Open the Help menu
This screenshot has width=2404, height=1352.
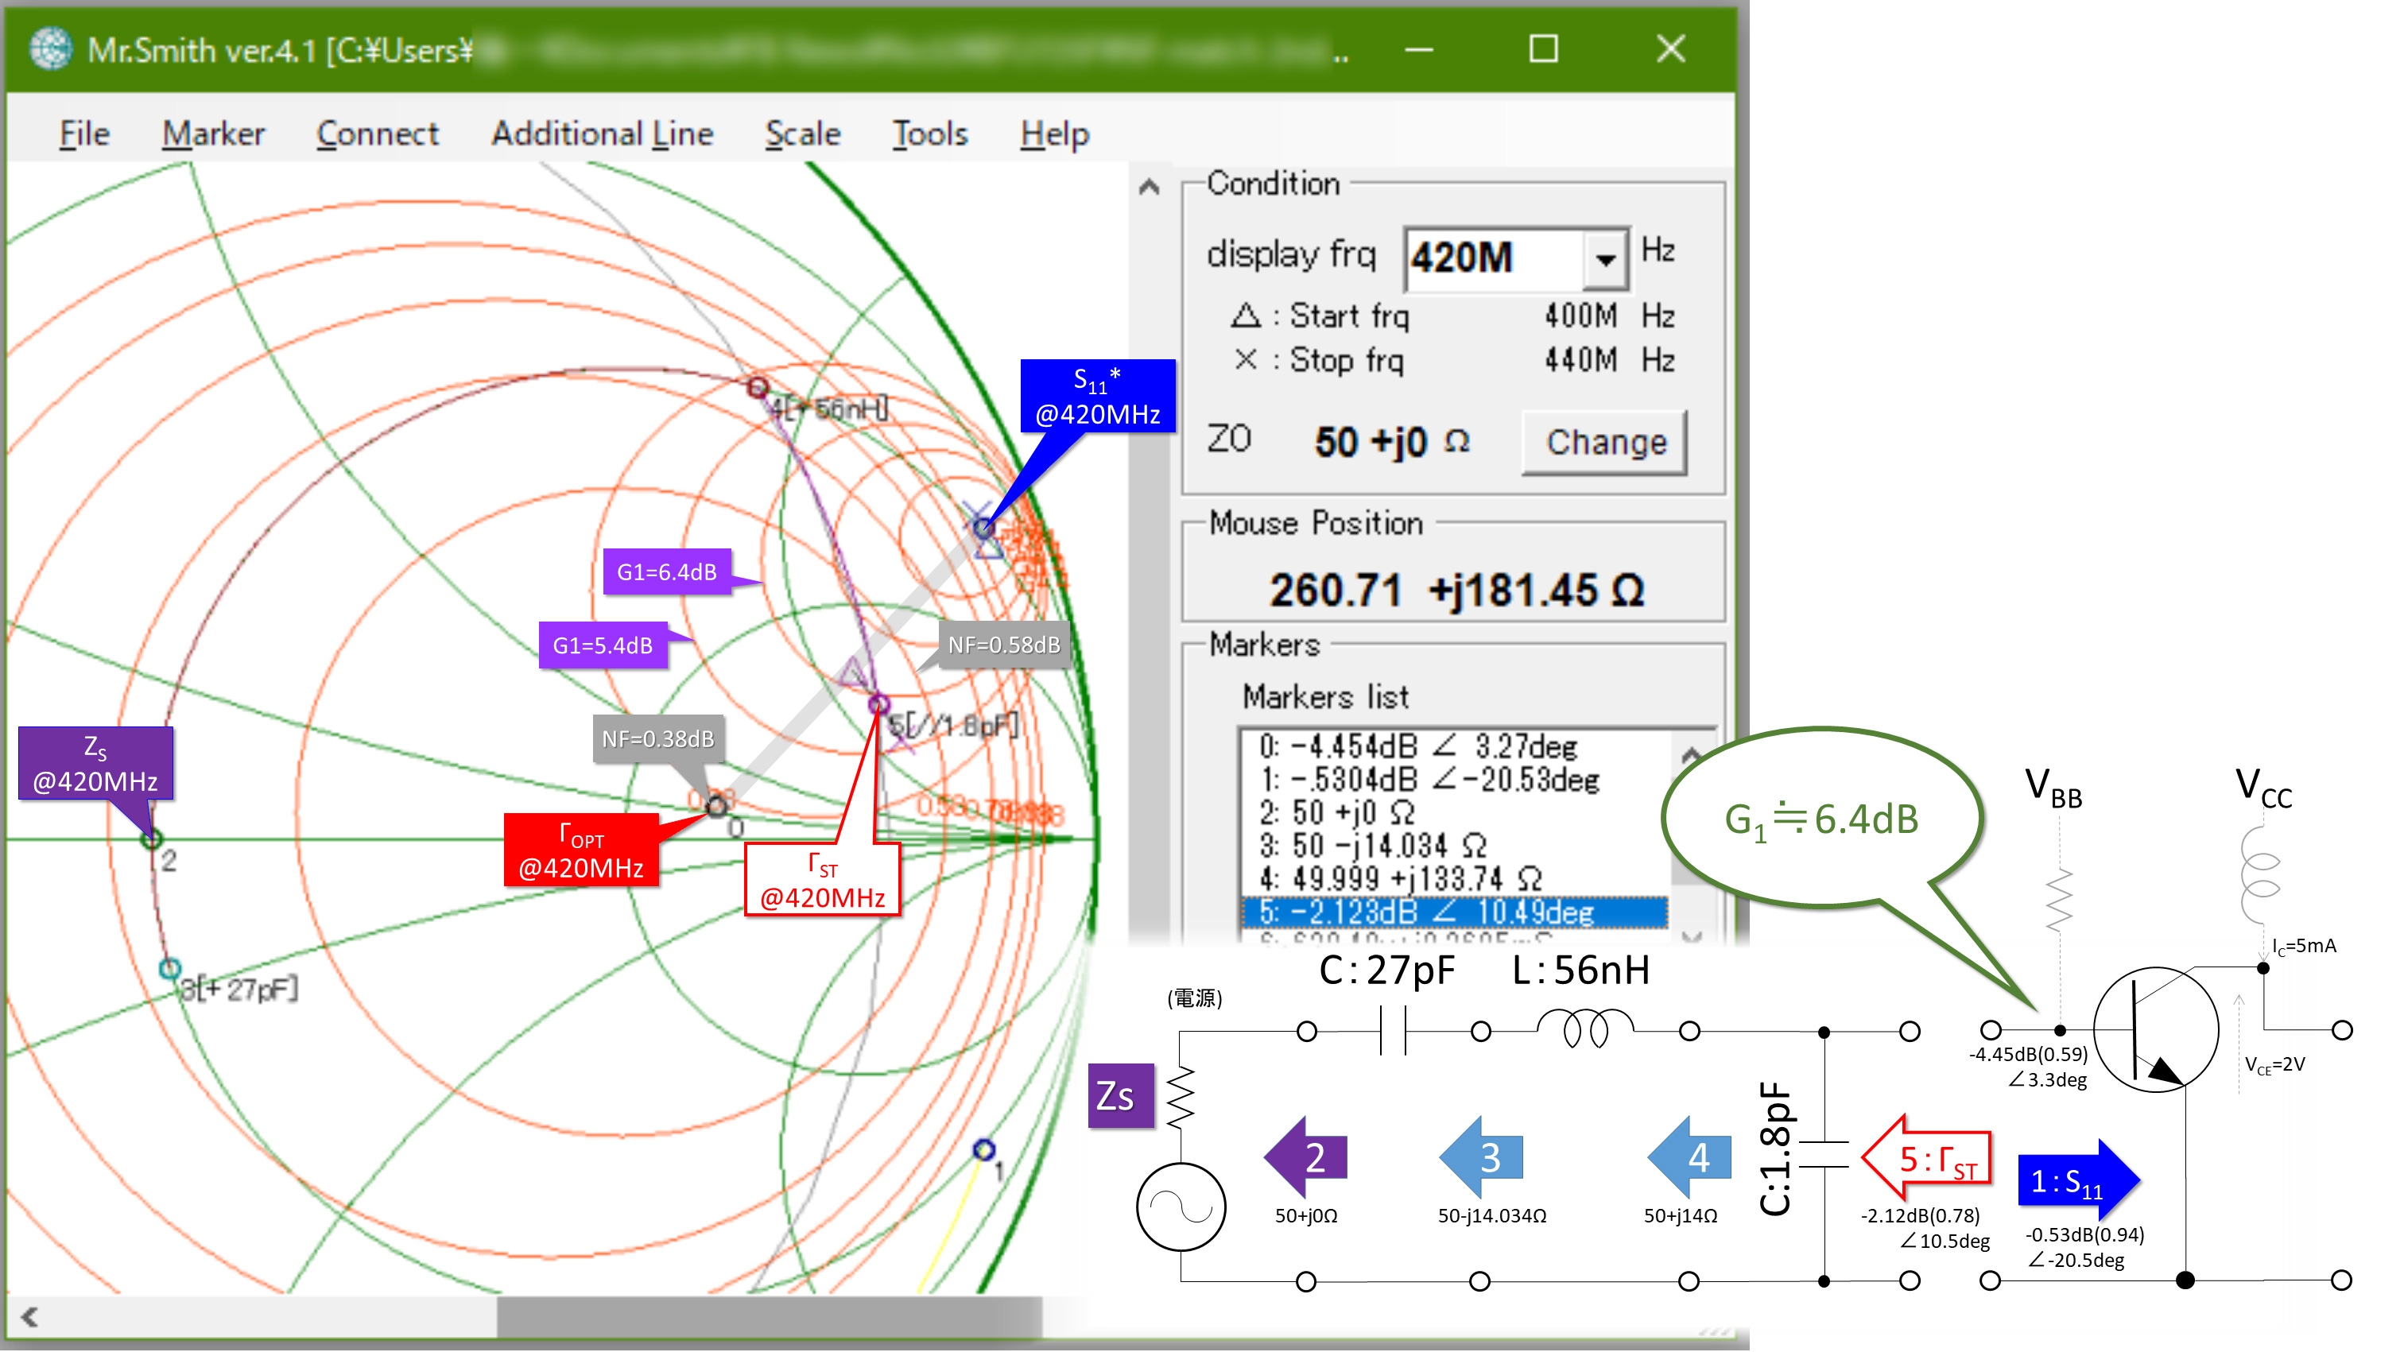tap(1053, 134)
